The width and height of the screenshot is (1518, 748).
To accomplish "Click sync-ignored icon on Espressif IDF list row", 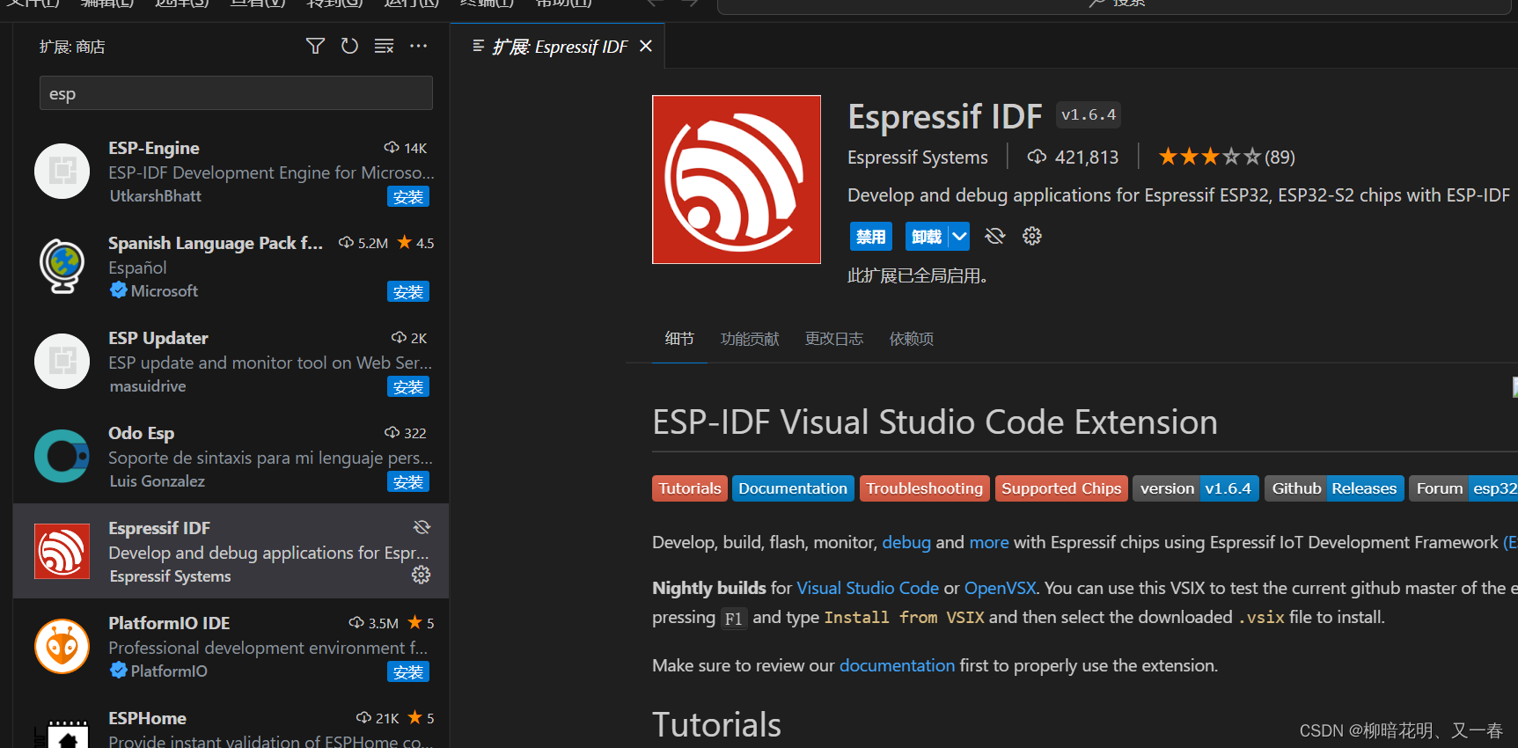I will (422, 527).
